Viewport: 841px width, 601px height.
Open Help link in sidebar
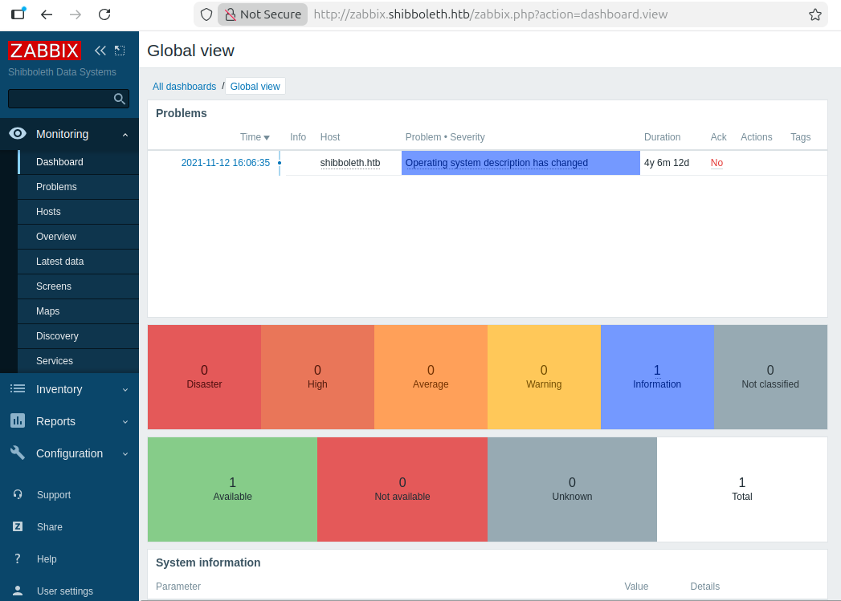[47, 558]
